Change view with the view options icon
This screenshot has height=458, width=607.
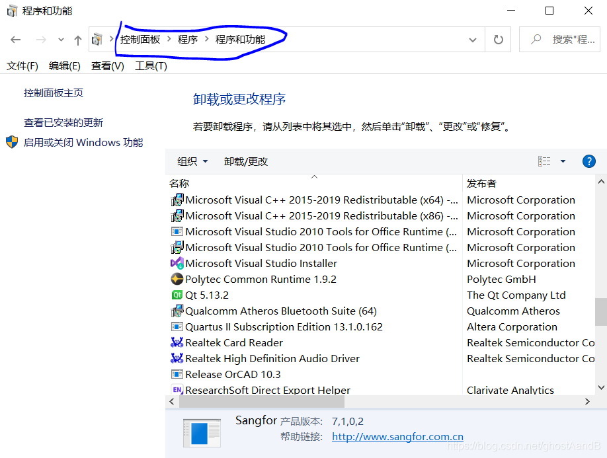[x=544, y=161]
